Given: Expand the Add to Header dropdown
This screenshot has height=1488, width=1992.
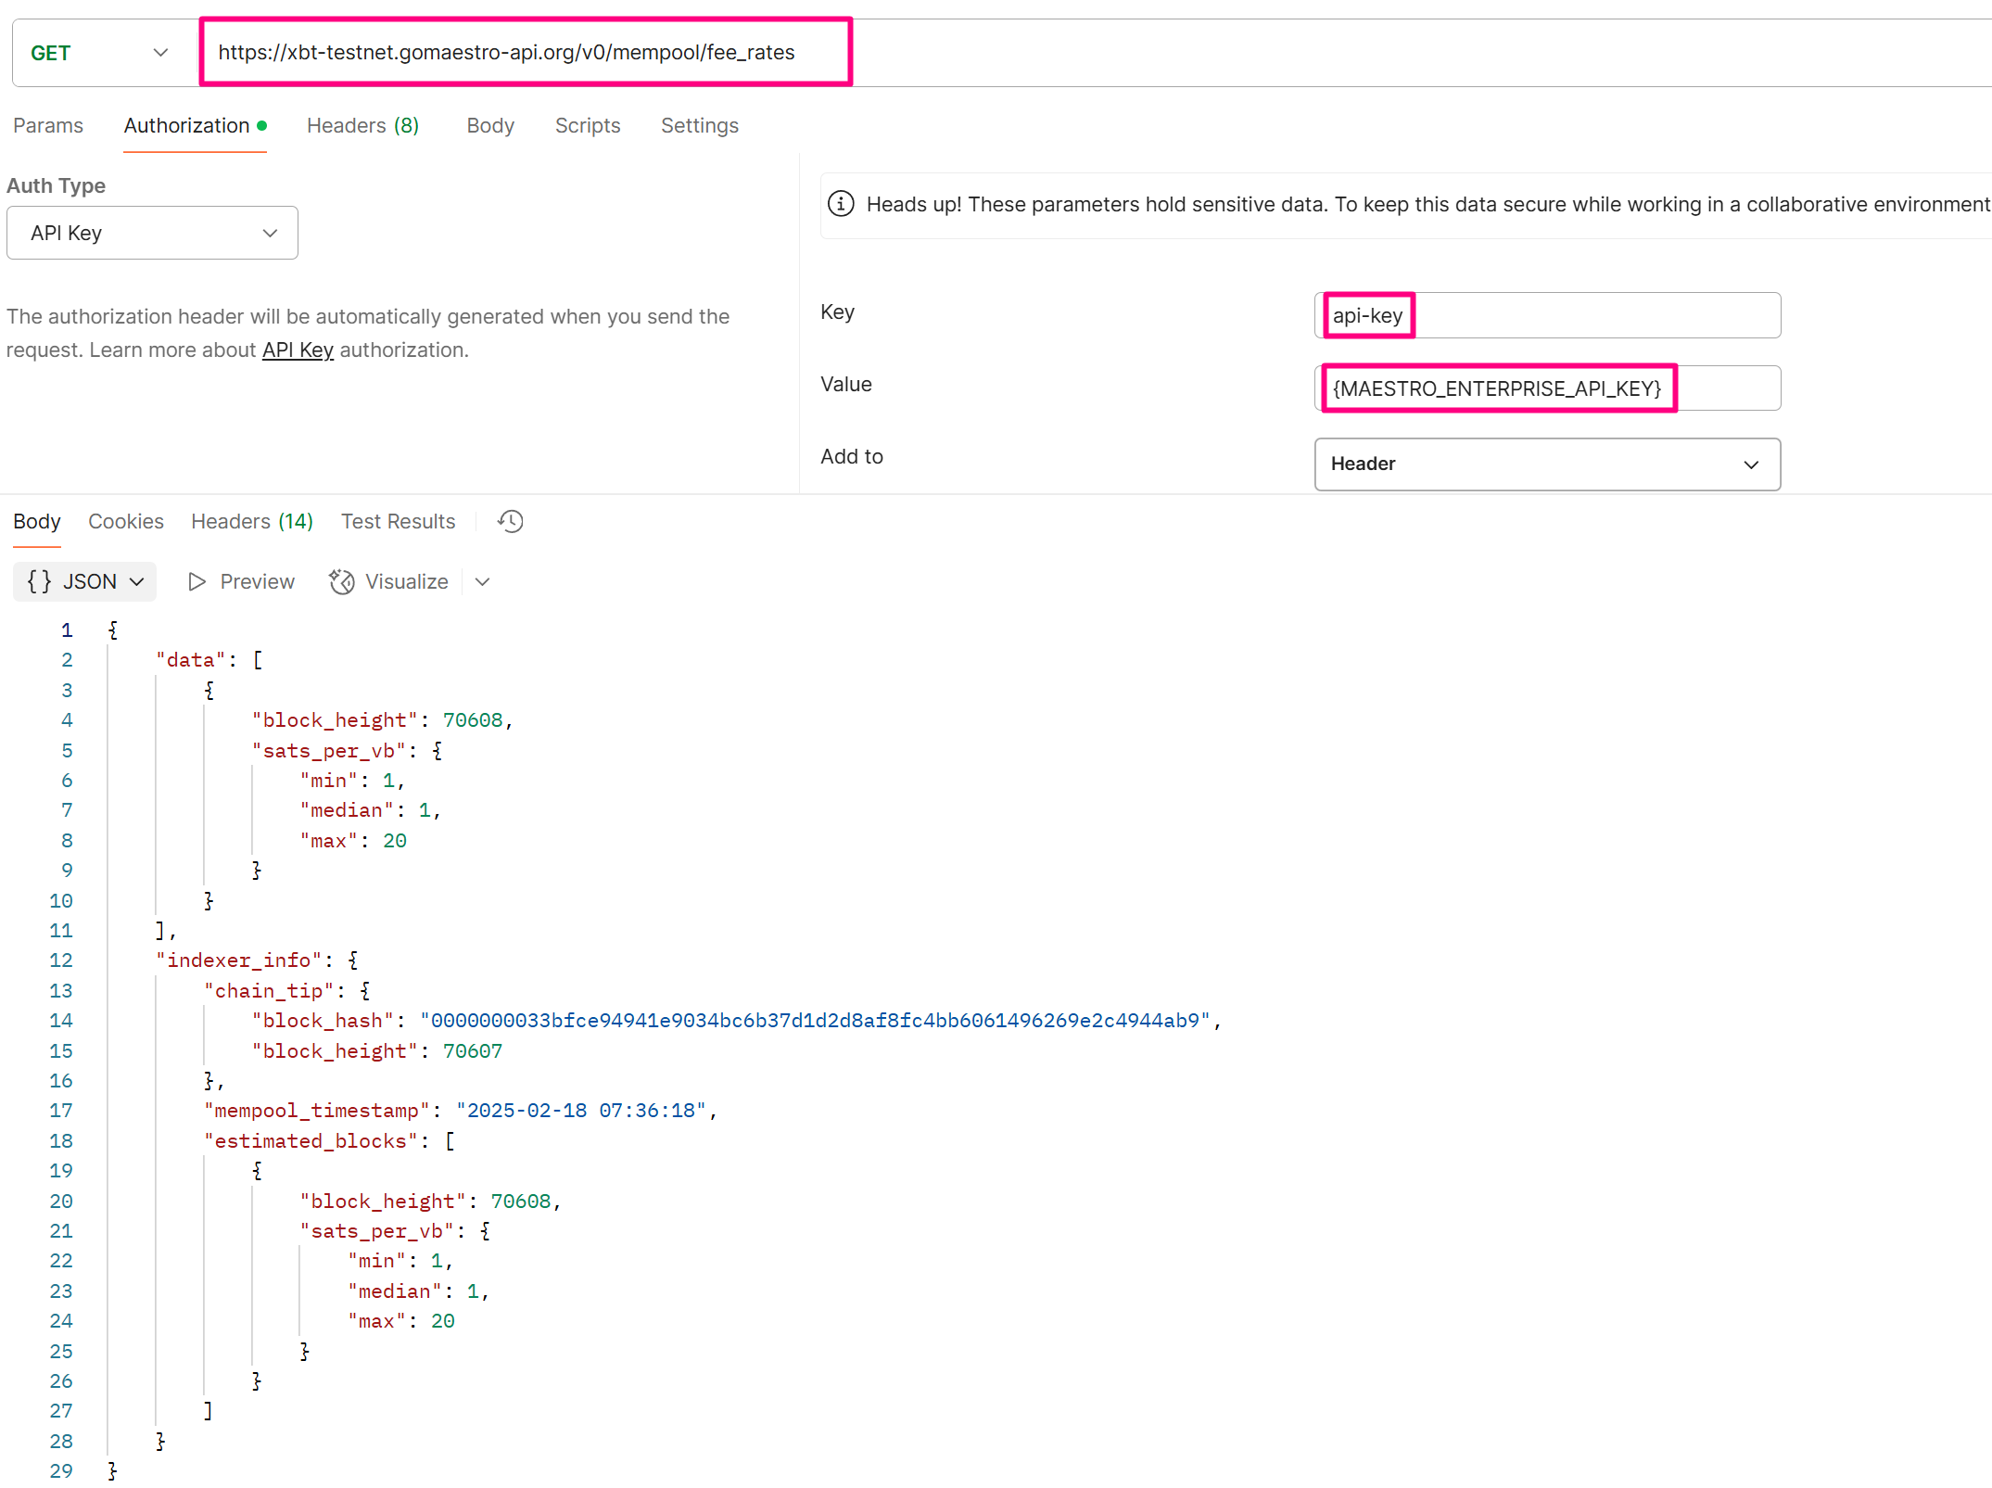Looking at the screenshot, I should click(x=1546, y=464).
